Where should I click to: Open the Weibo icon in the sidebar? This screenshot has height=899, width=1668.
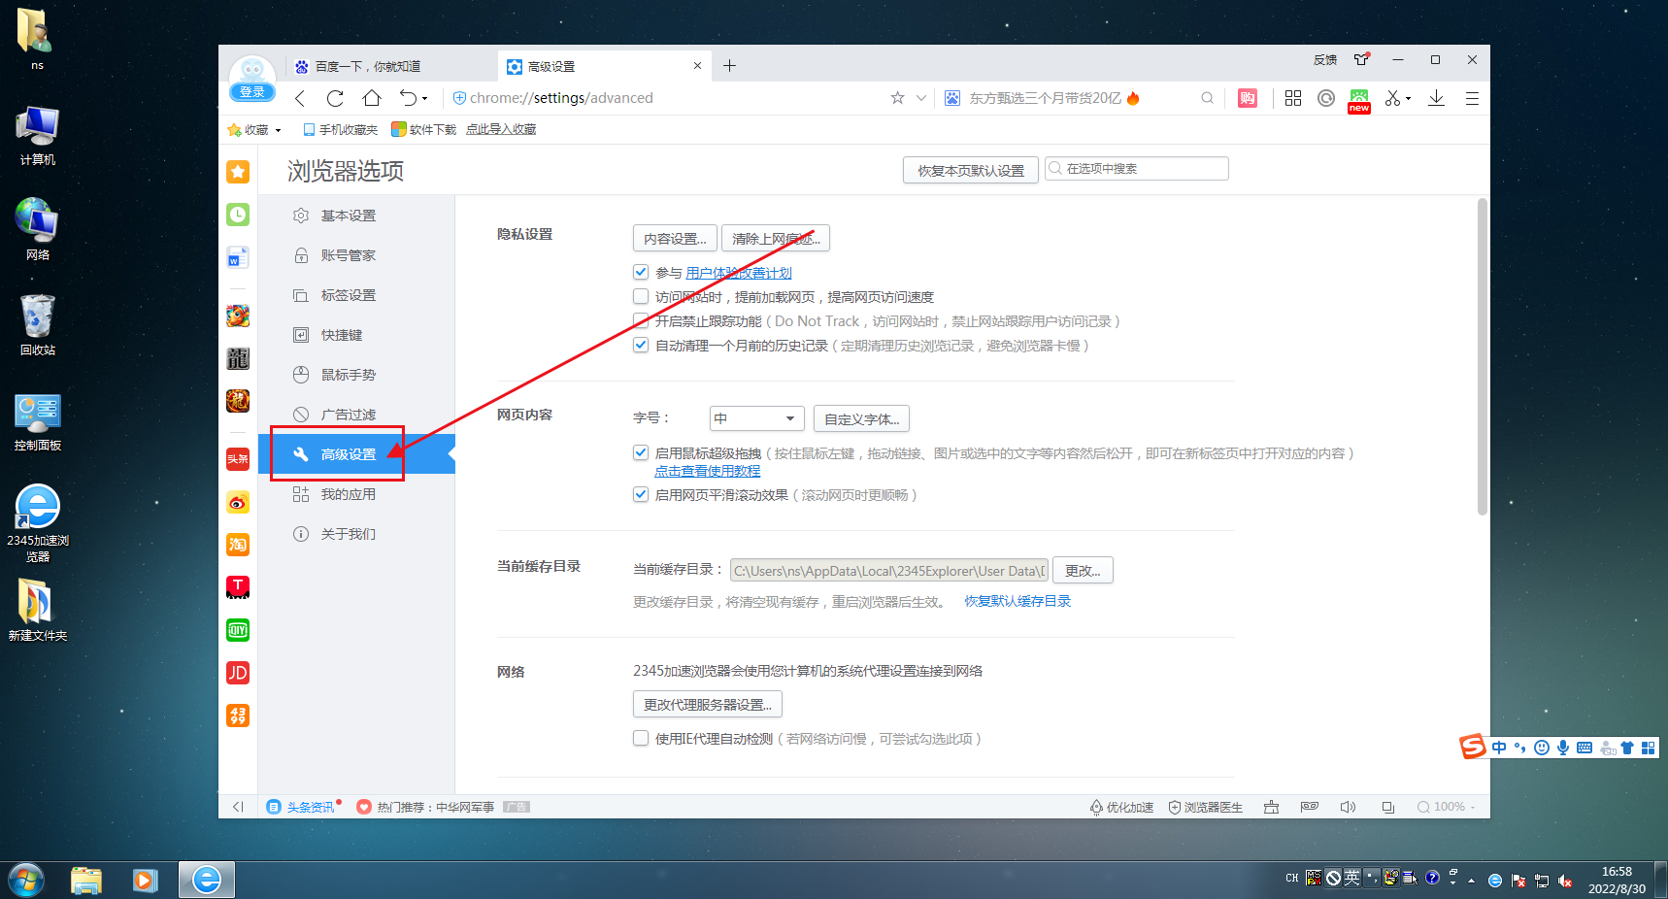(238, 502)
